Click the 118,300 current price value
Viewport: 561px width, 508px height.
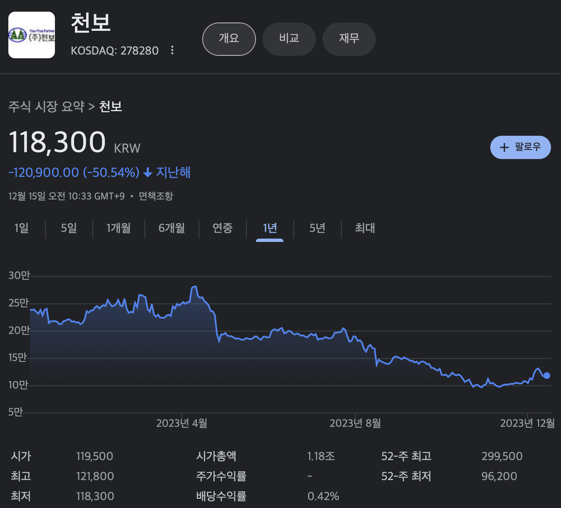click(57, 142)
